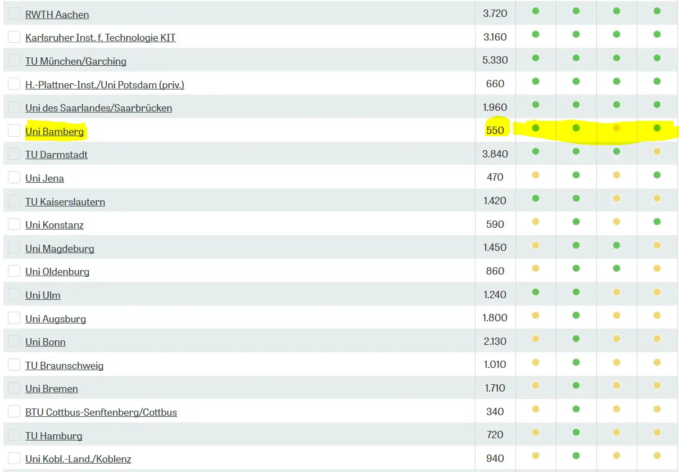The height and width of the screenshot is (472, 679).
Task: Toggle the BTU Cottbus-Senftenberg/Cottbus checkbox
Action: (14, 411)
